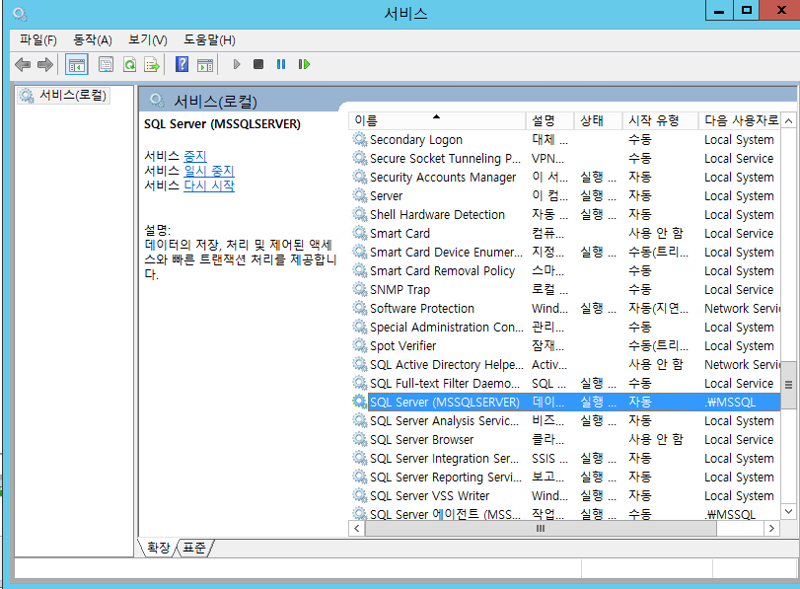
Task: Sort by the 이름 column header
Action: [x=438, y=121]
